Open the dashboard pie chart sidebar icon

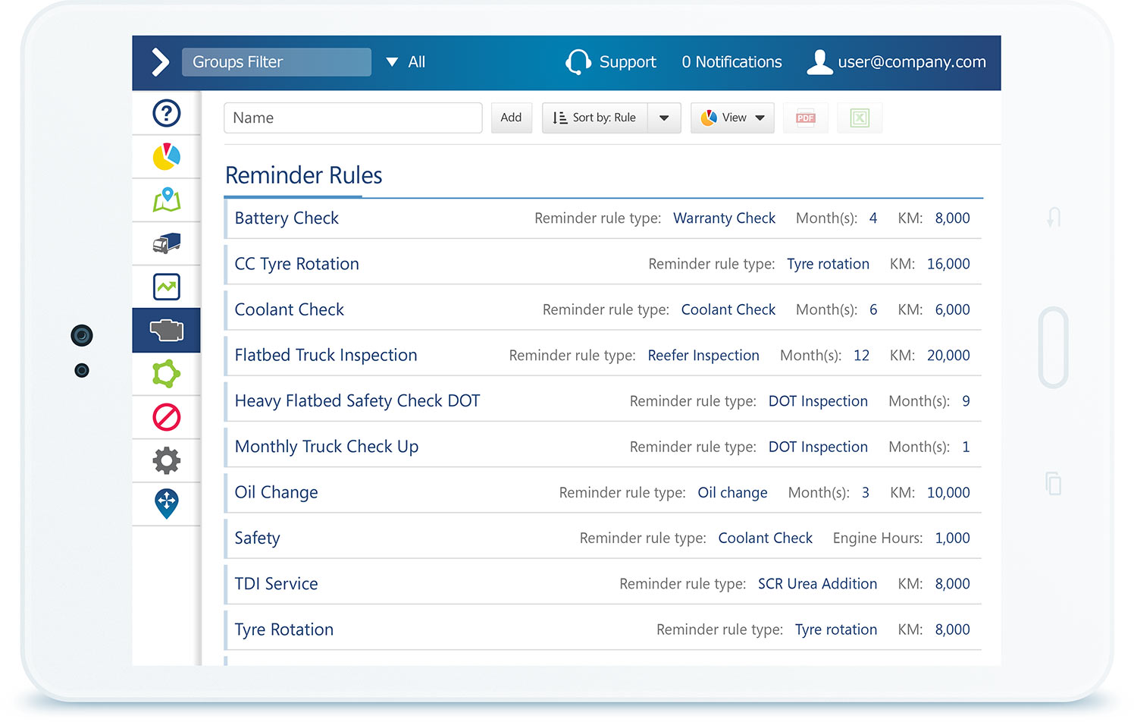coord(167,157)
